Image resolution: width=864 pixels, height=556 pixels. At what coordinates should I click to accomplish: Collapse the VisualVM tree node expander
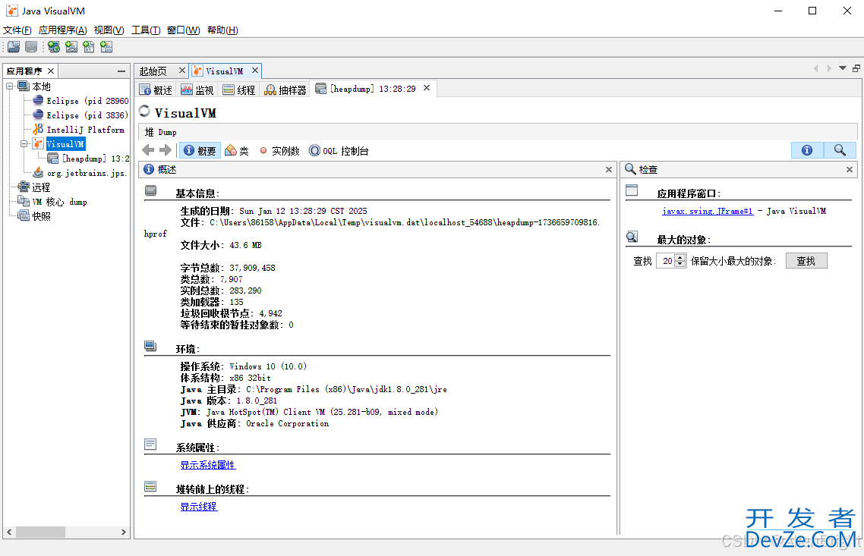tap(24, 143)
